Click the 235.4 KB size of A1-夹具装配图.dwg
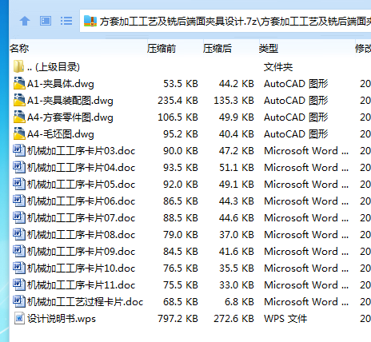371x342 pixels. point(178,101)
